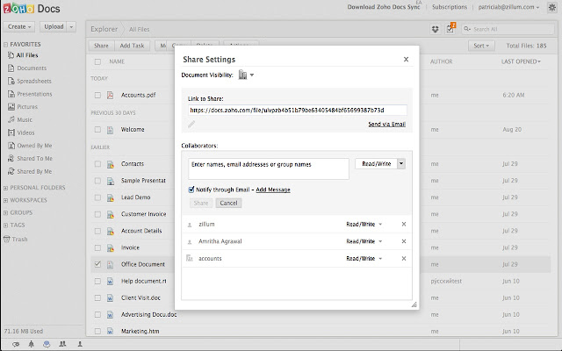Click the chat bubble icon in bottom bar
This screenshot has height=351, width=562.
tap(47, 344)
